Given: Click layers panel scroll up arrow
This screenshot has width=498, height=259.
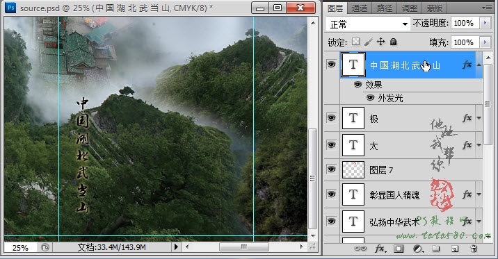Looking at the screenshot, I should [x=488, y=58].
